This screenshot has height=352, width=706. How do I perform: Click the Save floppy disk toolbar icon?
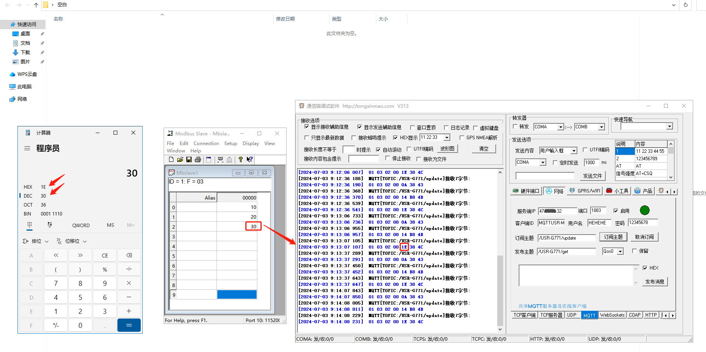tap(189, 159)
